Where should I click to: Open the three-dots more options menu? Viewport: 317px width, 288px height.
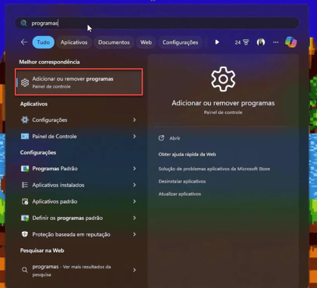pyautogui.click(x=276, y=42)
